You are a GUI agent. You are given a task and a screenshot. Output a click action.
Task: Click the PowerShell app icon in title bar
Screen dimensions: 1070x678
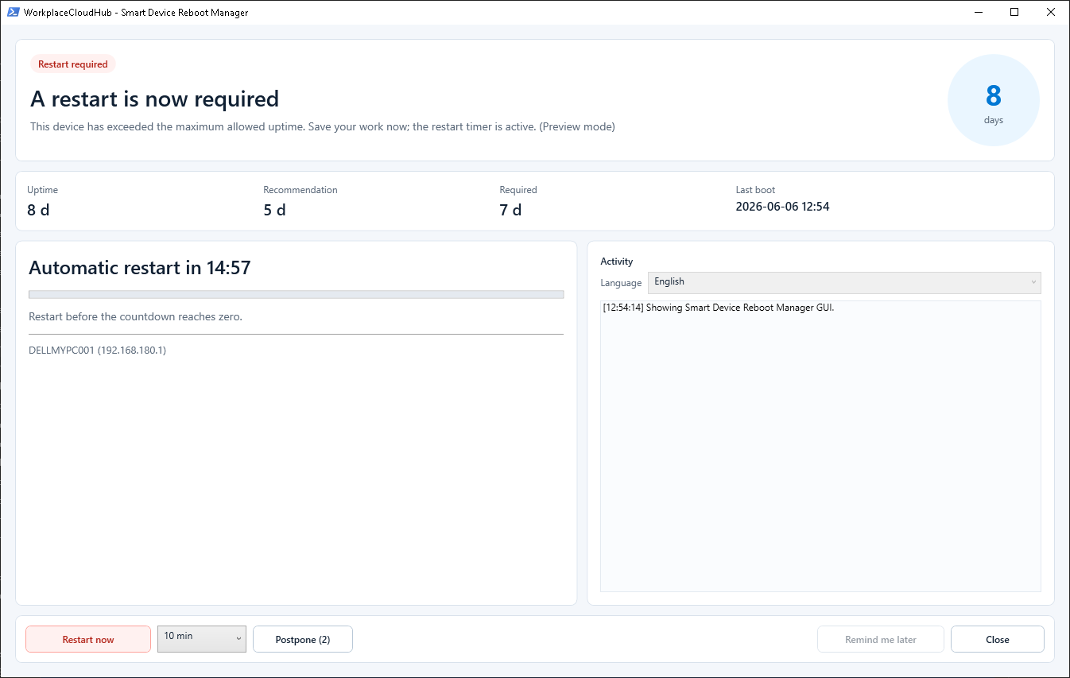point(13,12)
